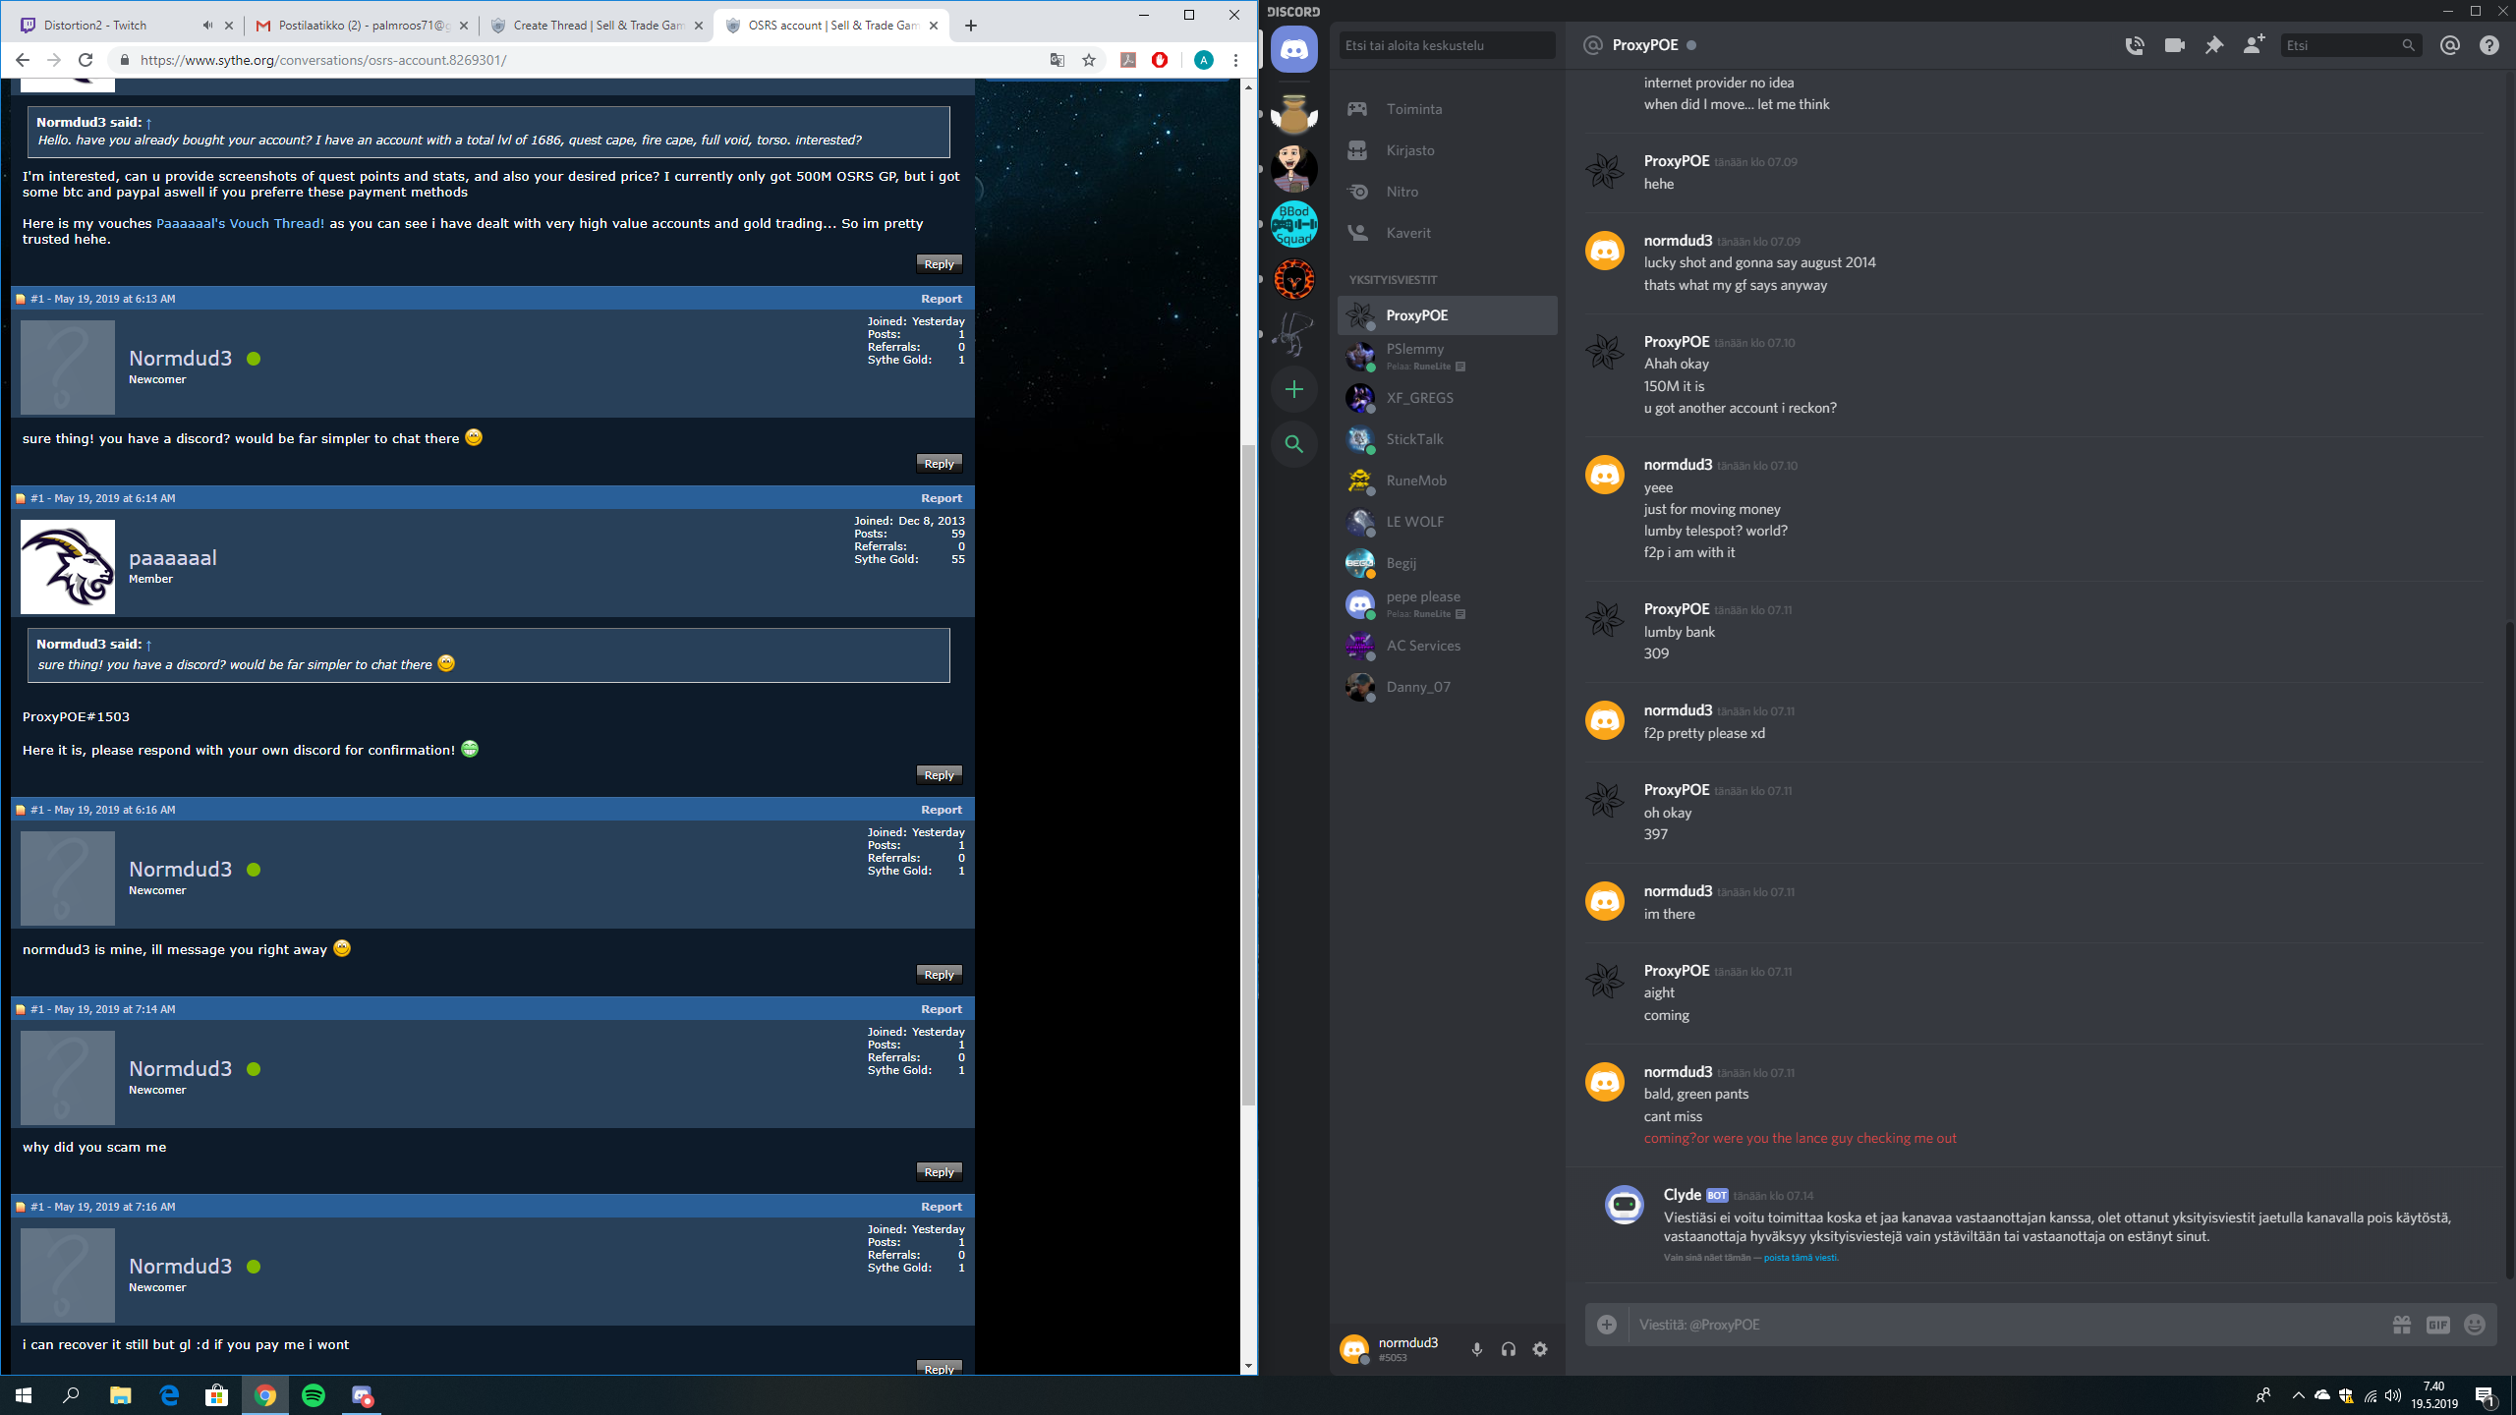
Task: Expand hidden system tray icons
Action: coord(2298,1395)
